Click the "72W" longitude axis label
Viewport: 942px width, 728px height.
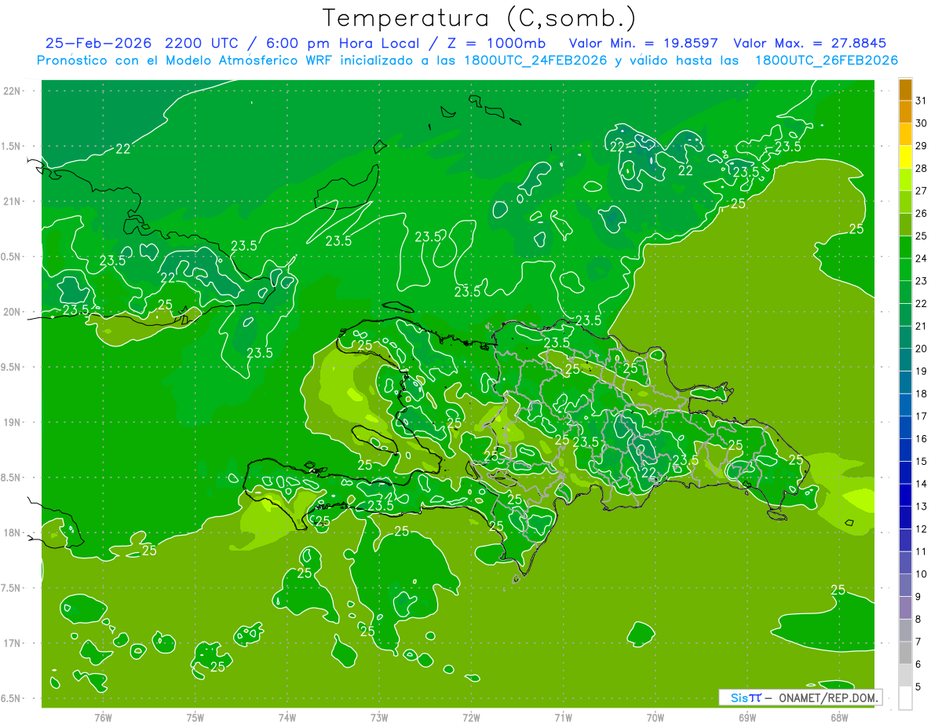472,718
